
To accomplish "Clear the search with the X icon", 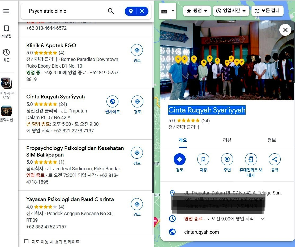I will click(x=142, y=11).
